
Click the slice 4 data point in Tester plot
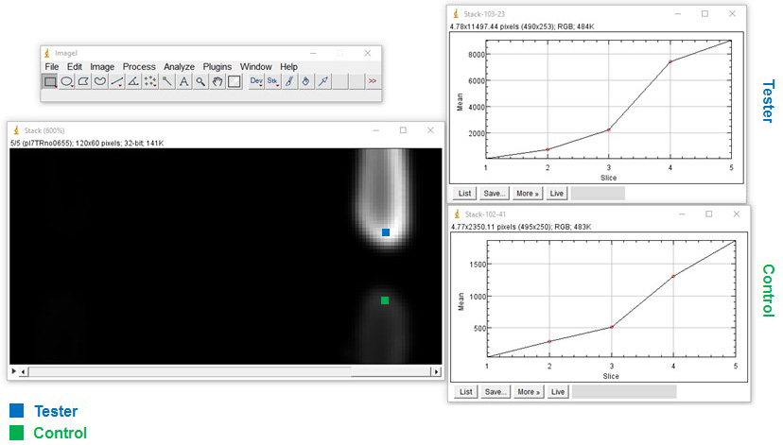[x=670, y=61]
